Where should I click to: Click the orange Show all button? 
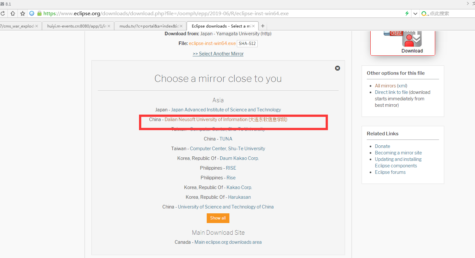point(218,218)
